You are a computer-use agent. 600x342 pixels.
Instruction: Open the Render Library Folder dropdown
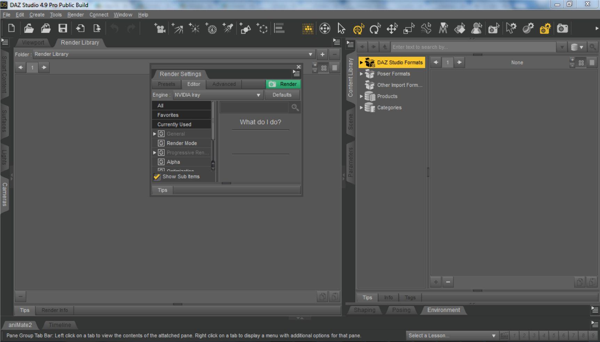tap(174, 54)
